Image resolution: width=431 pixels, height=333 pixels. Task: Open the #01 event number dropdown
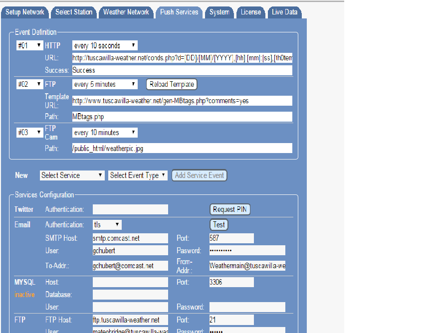[x=29, y=46]
